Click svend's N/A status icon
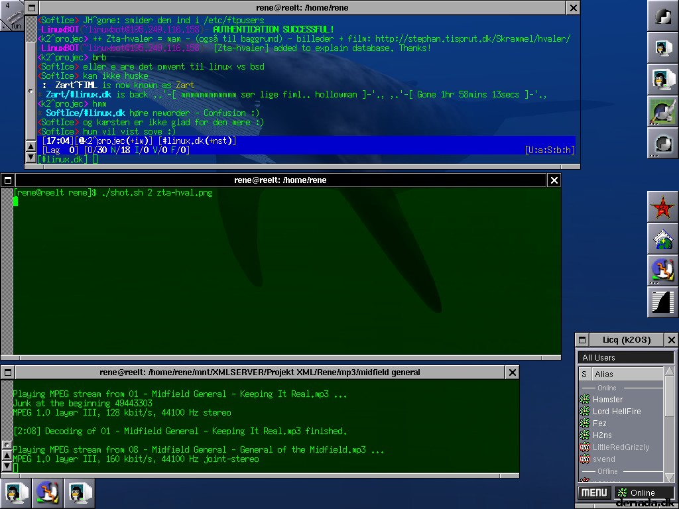The image size is (679, 509). coord(585,459)
